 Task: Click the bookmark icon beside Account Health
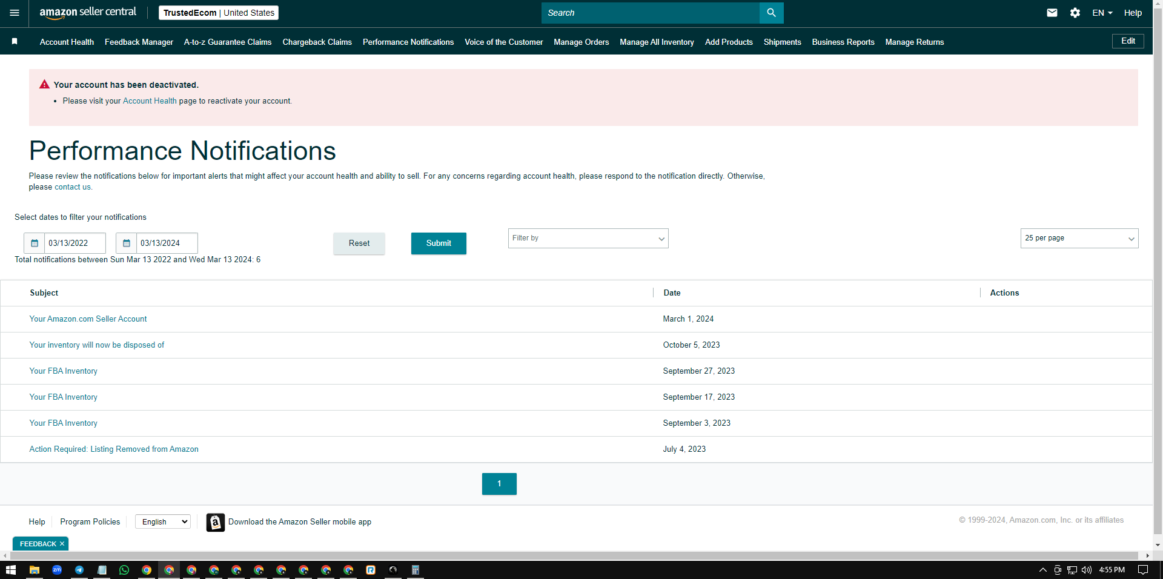(x=15, y=41)
